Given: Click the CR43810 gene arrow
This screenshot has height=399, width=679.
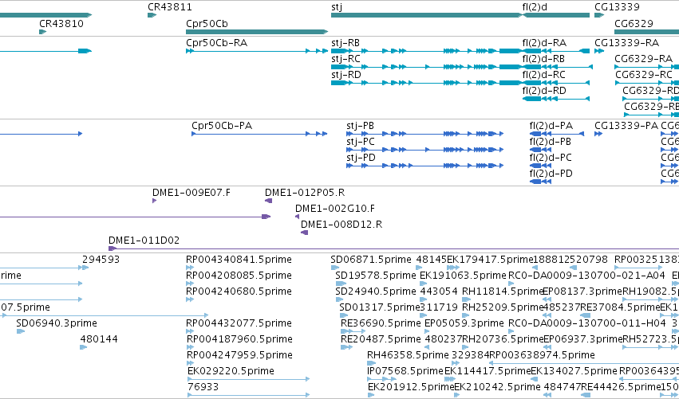Looking at the screenshot, I should pos(42,32).
